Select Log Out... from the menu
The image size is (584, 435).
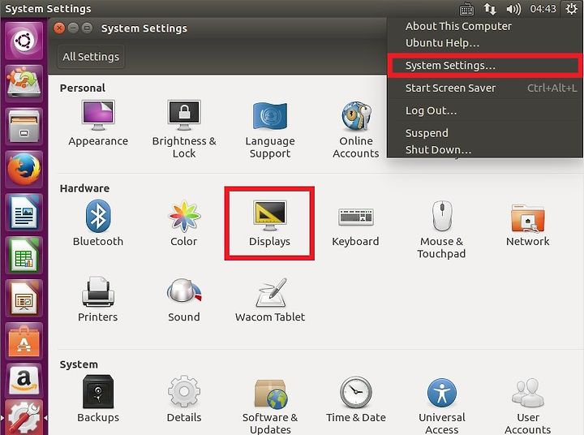484,110
